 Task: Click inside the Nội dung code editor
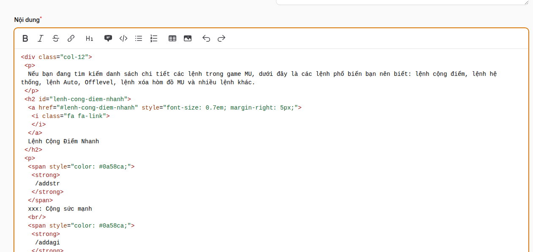coord(271,150)
